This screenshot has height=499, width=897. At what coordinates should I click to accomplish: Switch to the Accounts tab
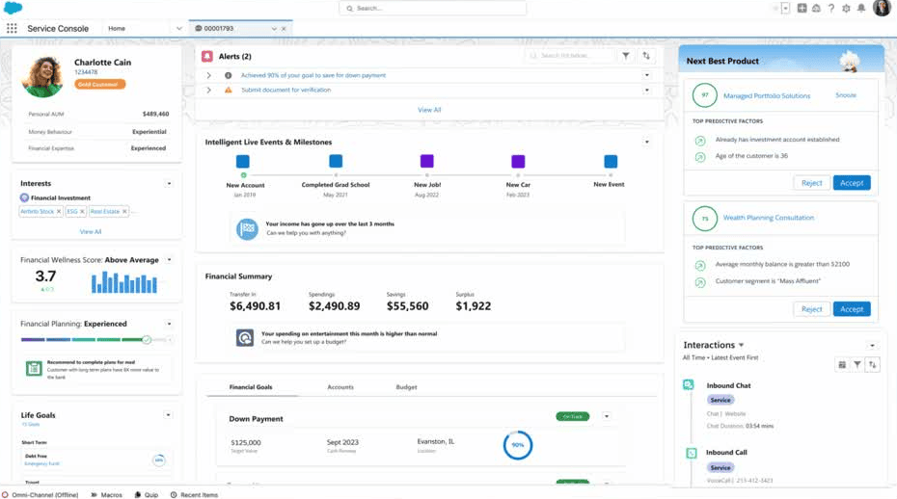coord(340,387)
